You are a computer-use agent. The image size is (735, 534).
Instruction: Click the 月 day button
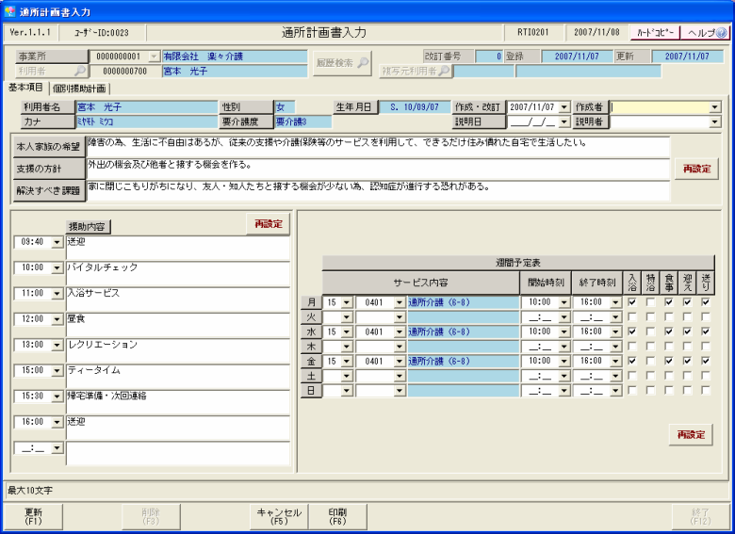click(x=311, y=302)
